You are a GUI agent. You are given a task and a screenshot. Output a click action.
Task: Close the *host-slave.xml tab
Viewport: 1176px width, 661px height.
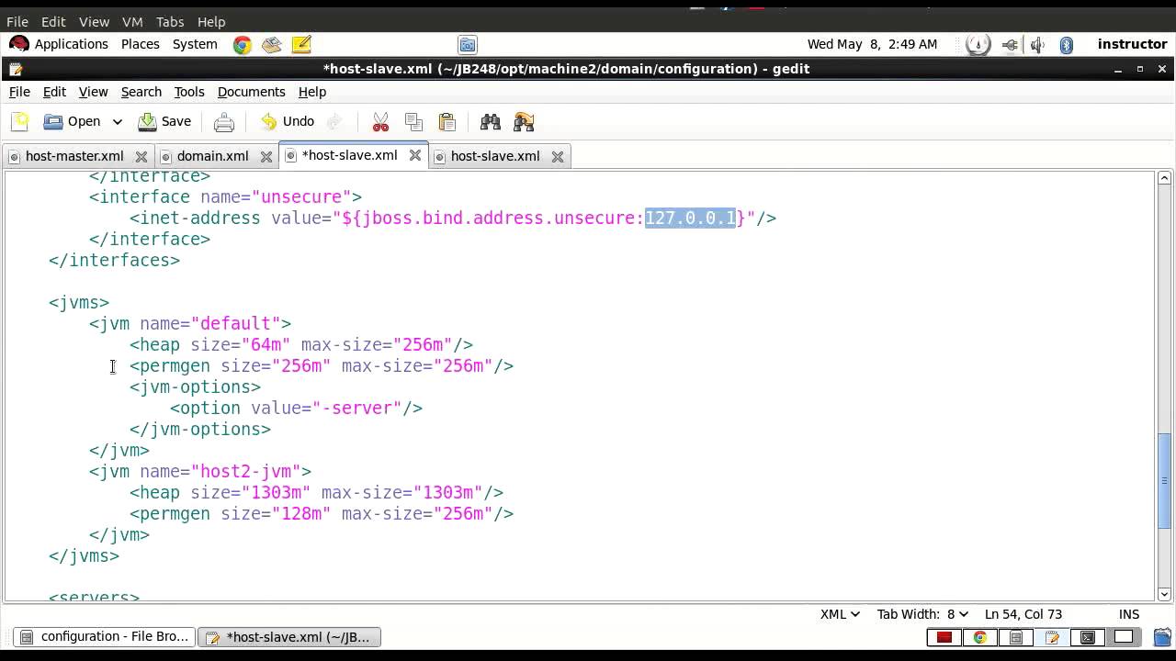[x=415, y=156]
